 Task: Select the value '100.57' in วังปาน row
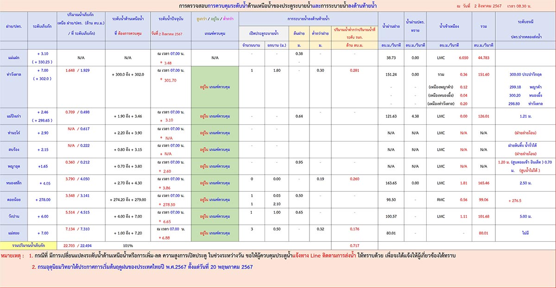[391, 216]
